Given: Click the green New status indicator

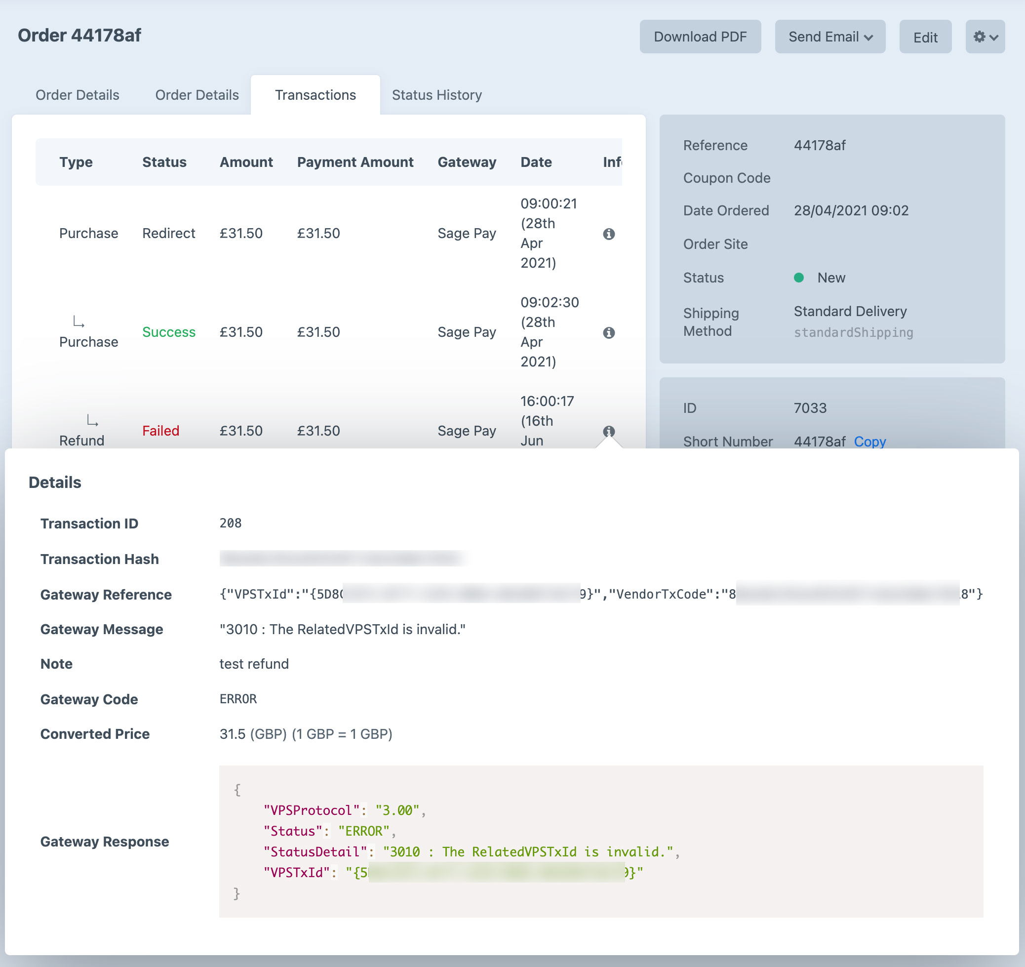Looking at the screenshot, I should click(x=800, y=278).
